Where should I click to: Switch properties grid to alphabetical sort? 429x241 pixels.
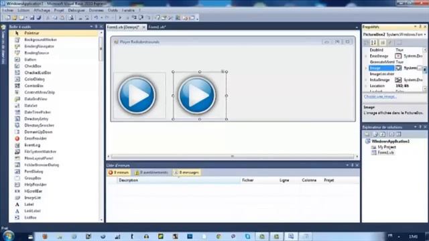click(x=373, y=43)
